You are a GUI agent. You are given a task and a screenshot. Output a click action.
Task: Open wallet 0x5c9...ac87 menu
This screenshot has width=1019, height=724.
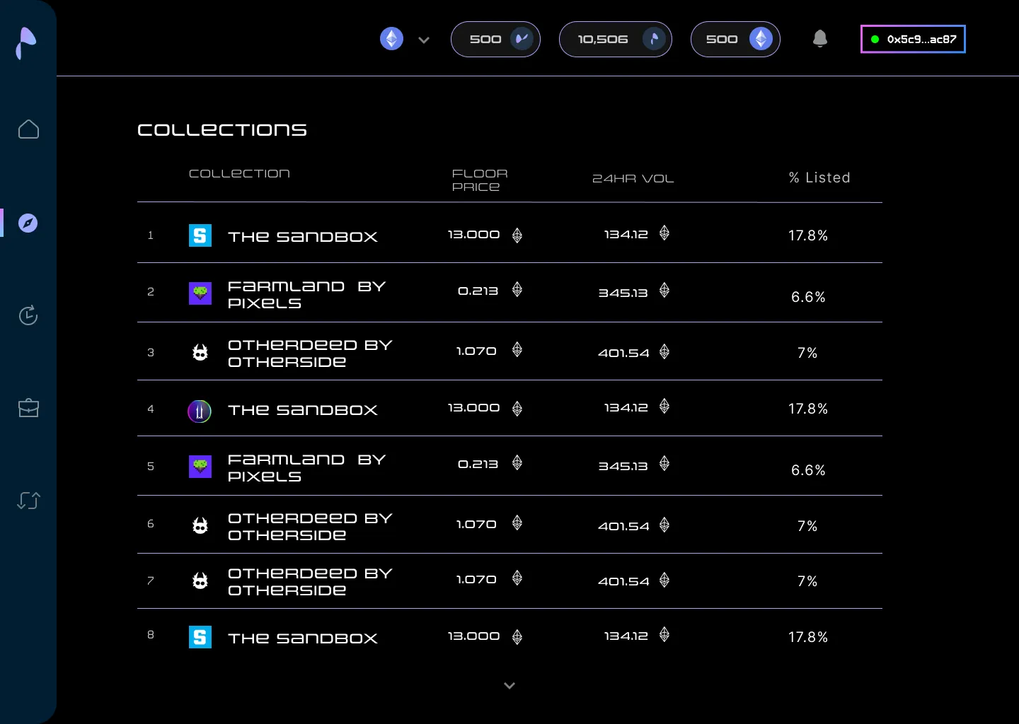[913, 39]
